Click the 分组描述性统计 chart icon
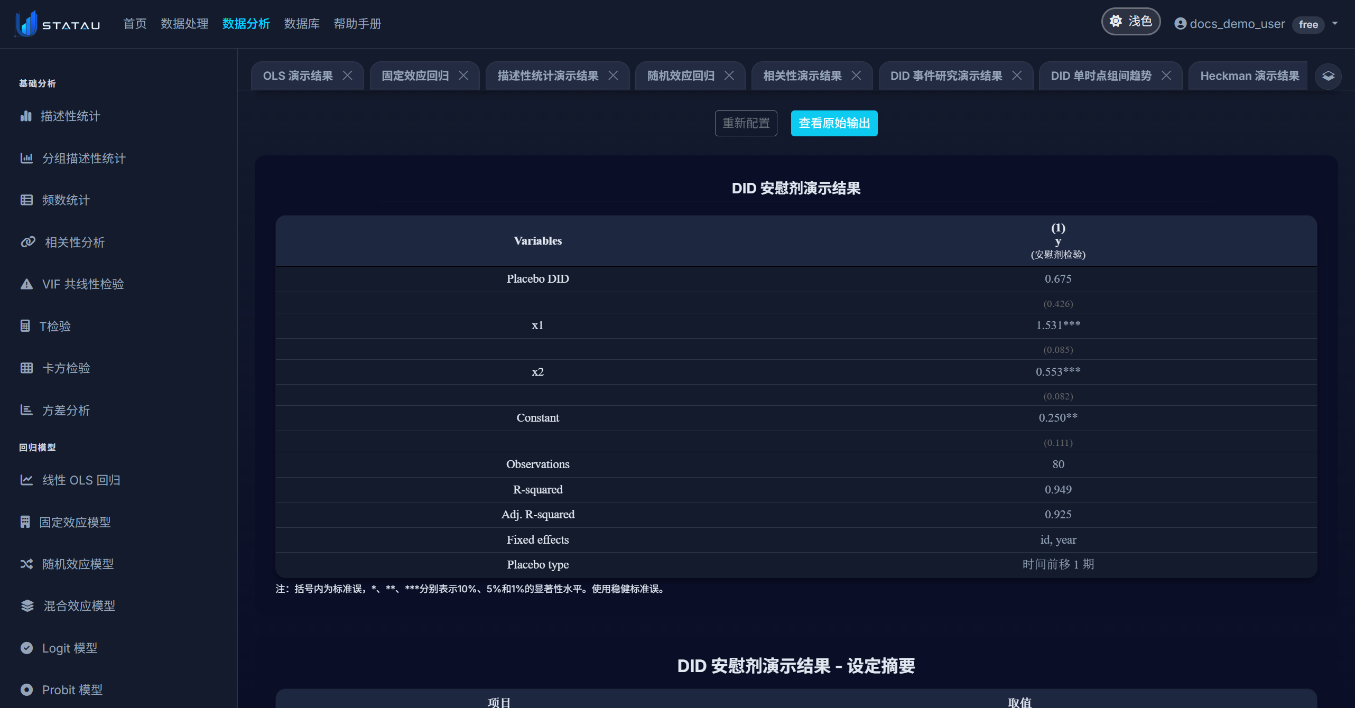Screen dimensions: 1355x708 click(x=26, y=158)
